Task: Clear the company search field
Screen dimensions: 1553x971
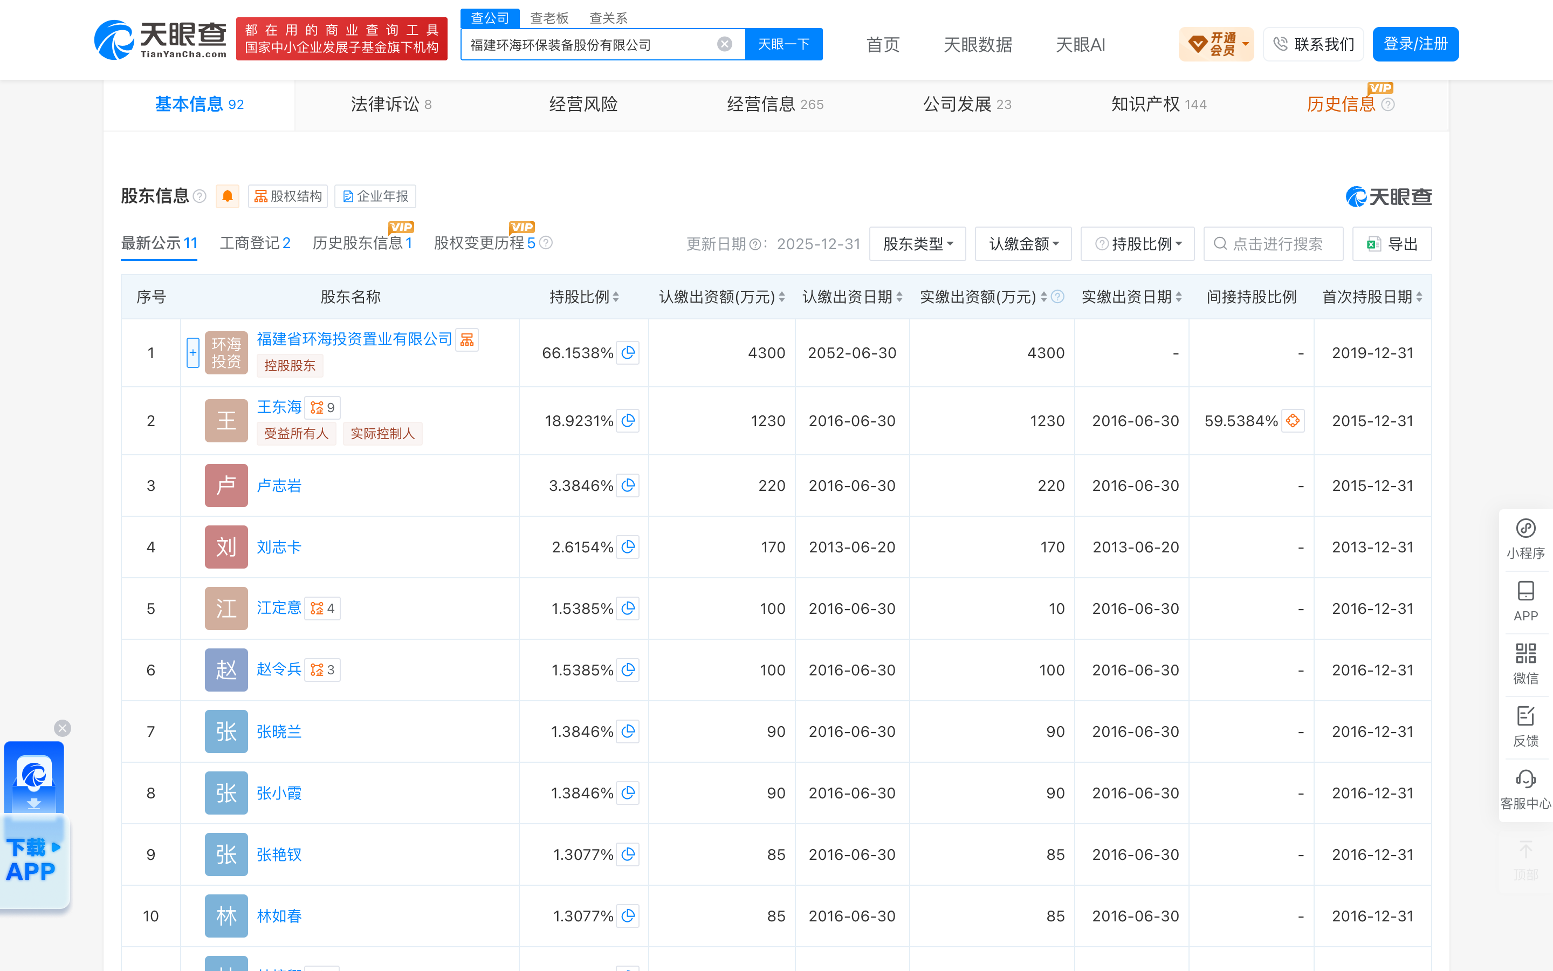Action: [x=725, y=44]
